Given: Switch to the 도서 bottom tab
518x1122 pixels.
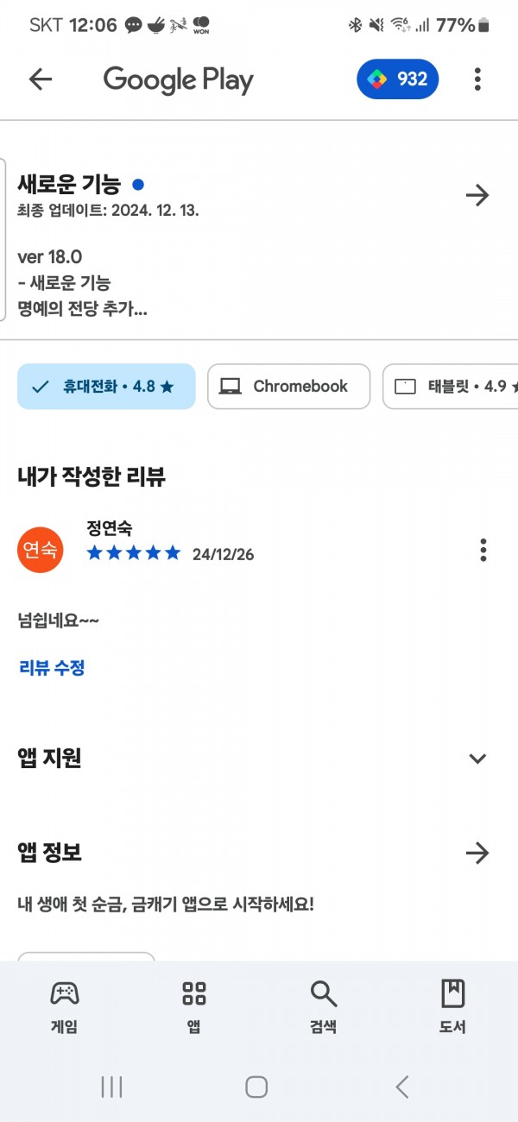Looking at the screenshot, I should point(452,1007).
